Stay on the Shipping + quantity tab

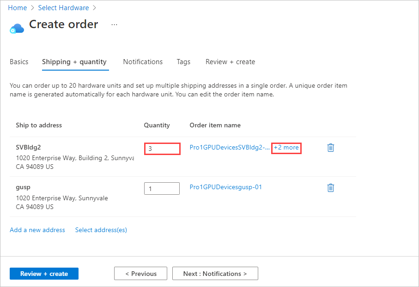[75, 62]
